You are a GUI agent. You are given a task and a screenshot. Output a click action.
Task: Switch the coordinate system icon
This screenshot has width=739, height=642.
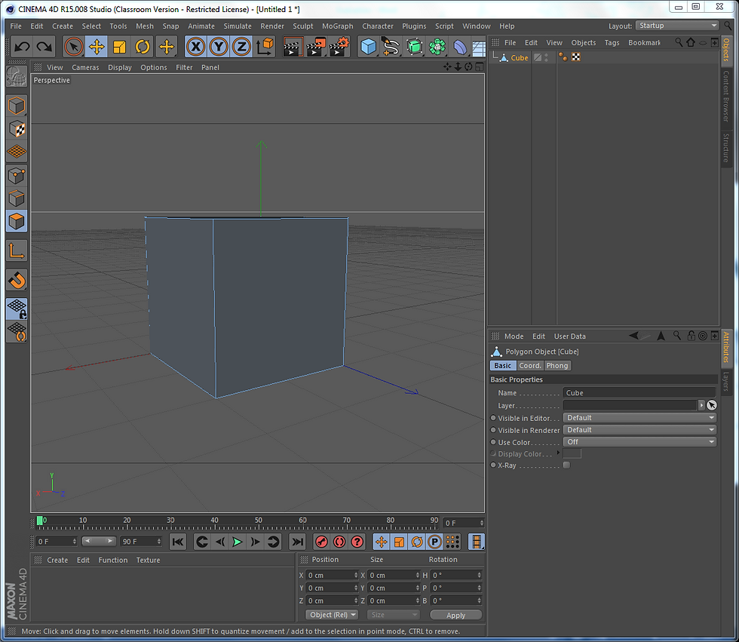[265, 47]
